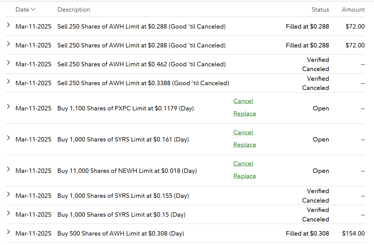
Task: Cancel the SYRS $0.161 buy order
Action: 243,133
